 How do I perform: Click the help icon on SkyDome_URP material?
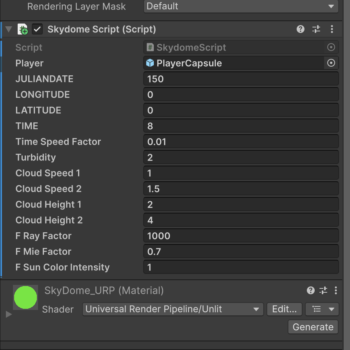[310, 290]
